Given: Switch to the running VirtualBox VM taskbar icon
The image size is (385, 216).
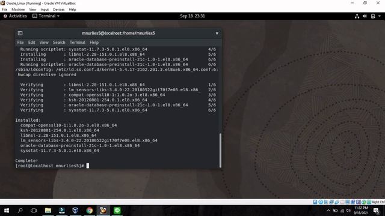Looking at the screenshot, I should [103, 211].
